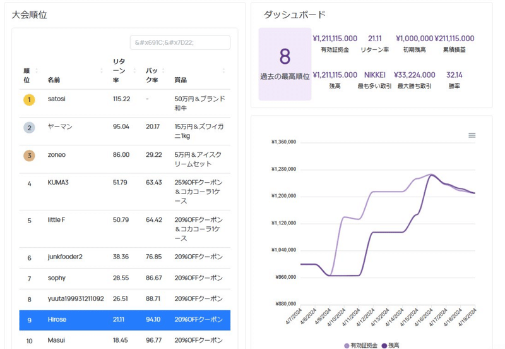This screenshot has height=349, width=505.
Task: Toggle the 残高 legend series
Action: click(390, 345)
